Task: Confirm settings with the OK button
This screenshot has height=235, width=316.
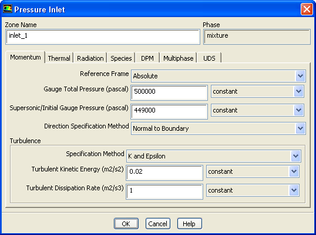Action: pos(126,223)
